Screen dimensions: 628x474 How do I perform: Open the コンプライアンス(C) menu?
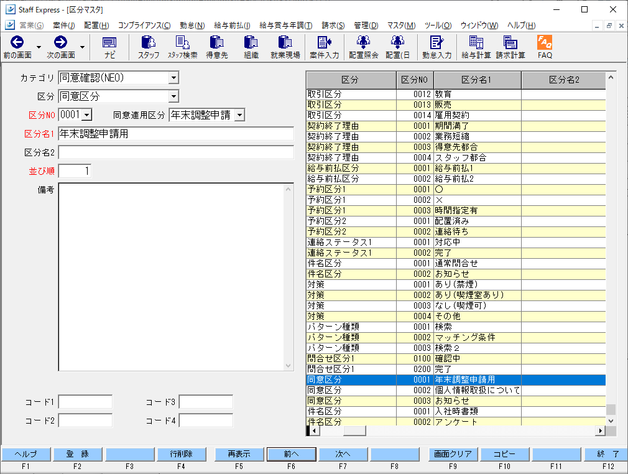[x=144, y=26]
